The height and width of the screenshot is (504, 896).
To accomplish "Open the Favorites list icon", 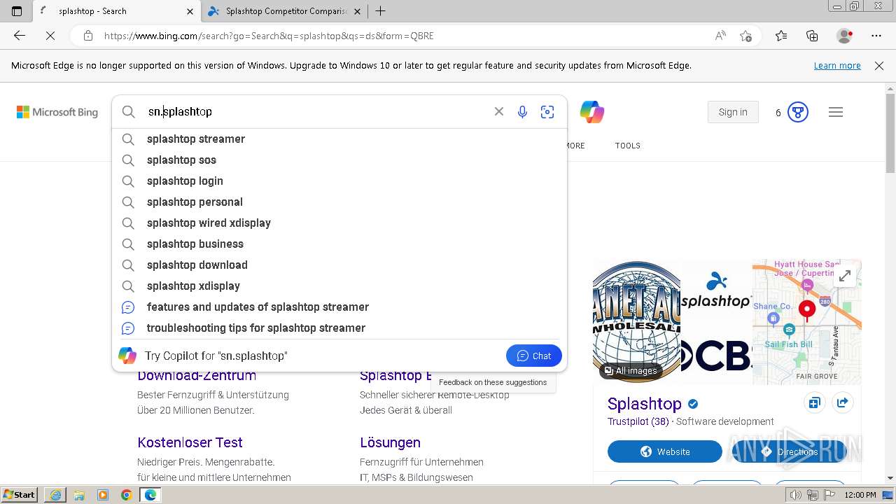I will [781, 36].
